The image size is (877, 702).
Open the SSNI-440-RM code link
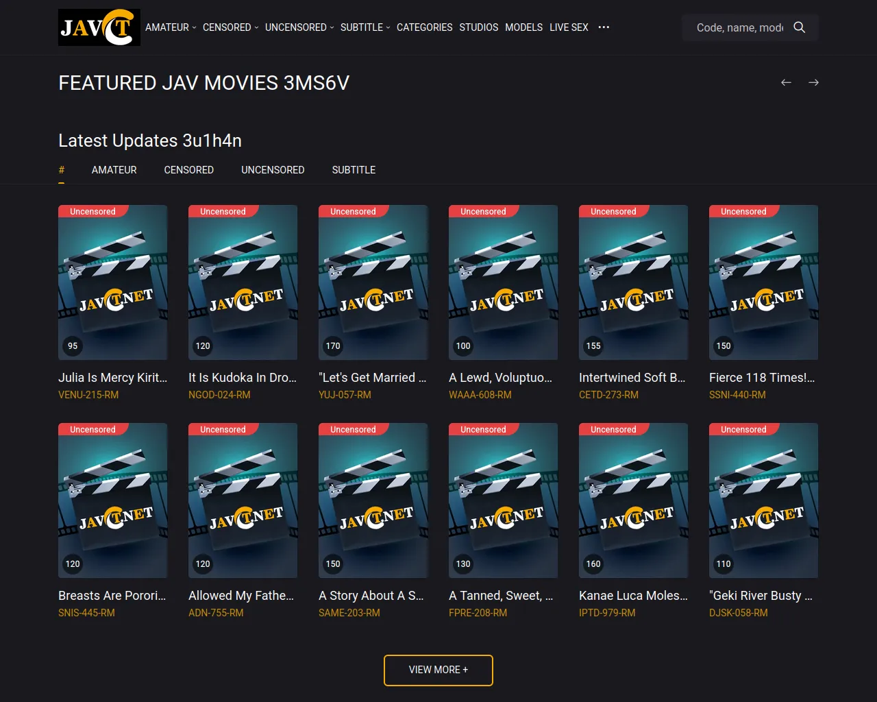pyautogui.click(x=737, y=395)
